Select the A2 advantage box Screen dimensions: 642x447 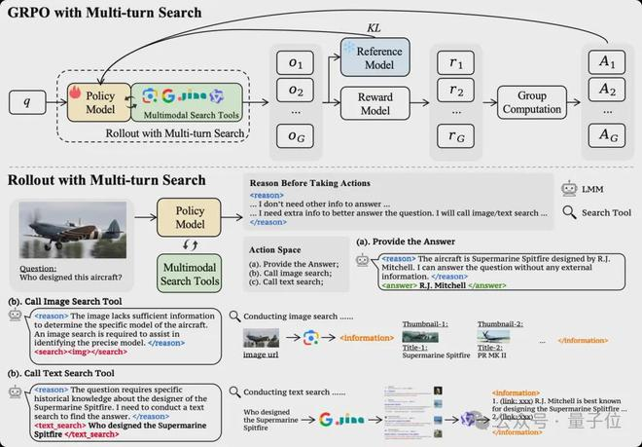tap(607, 90)
